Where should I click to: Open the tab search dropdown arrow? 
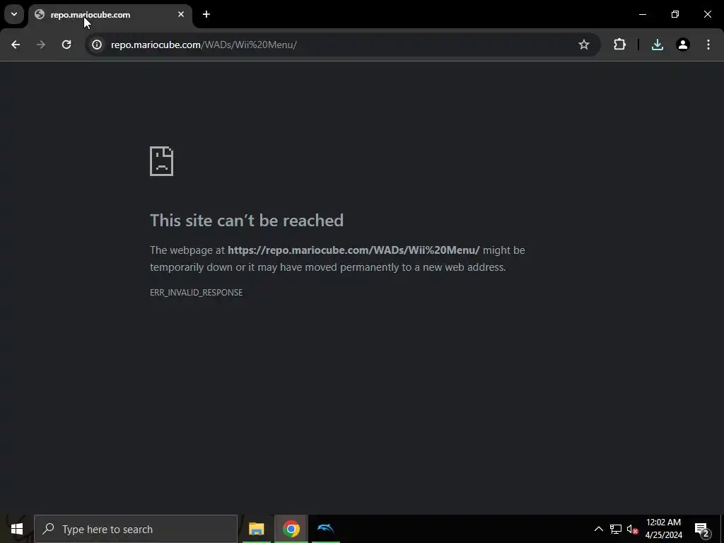coord(14,14)
